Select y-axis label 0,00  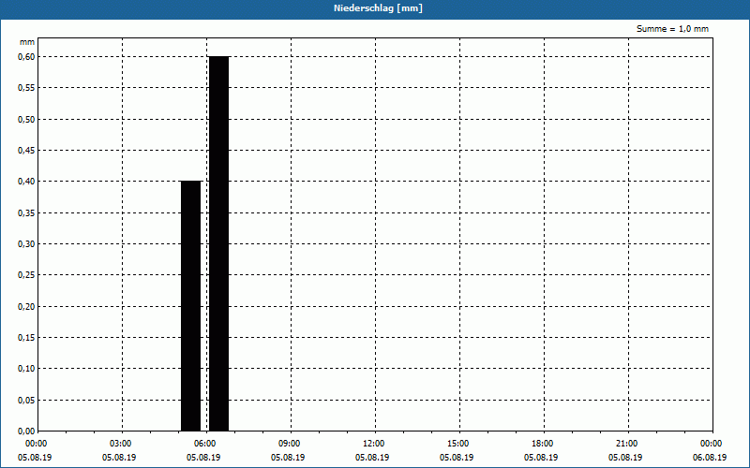[26, 431]
